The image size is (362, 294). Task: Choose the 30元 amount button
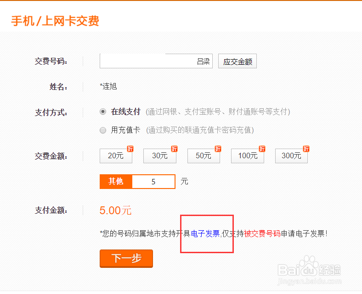[160, 156]
